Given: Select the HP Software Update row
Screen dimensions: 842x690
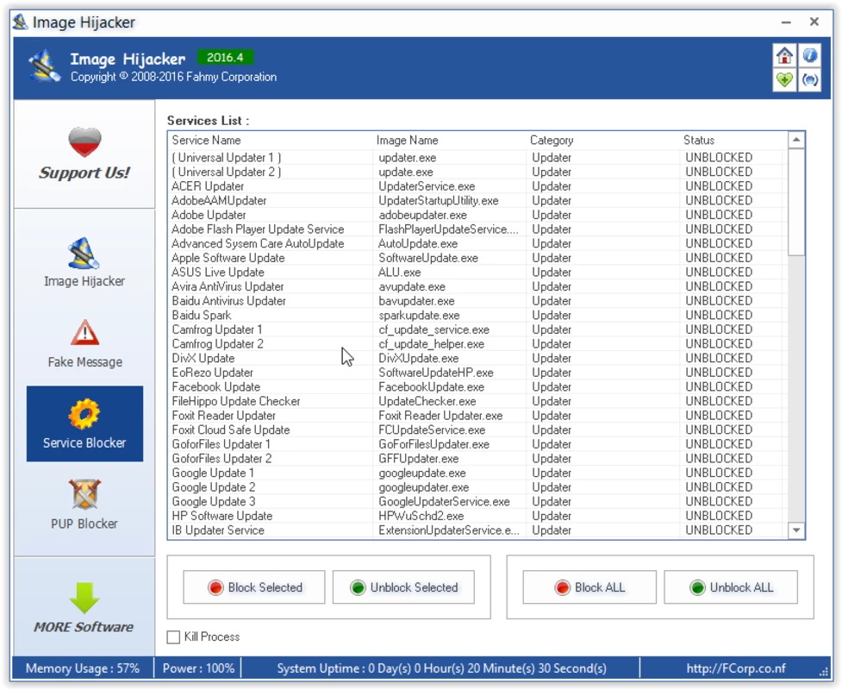Looking at the screenshot, I should tap(477, 516).
